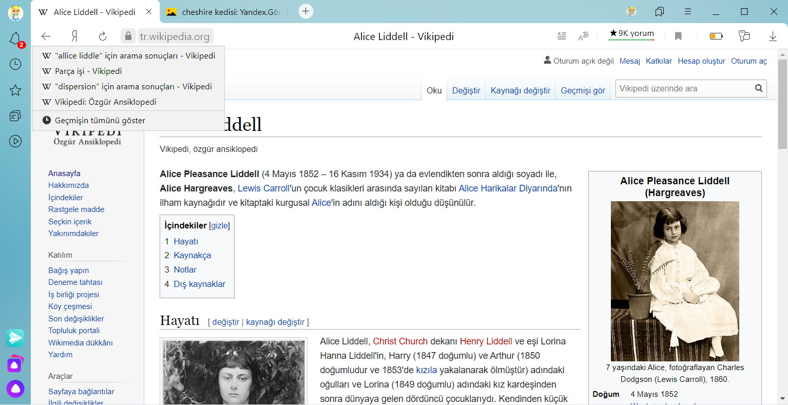Edit Hayatı section via değiştir link
This screenshot has height=405, width=788.
225,322
